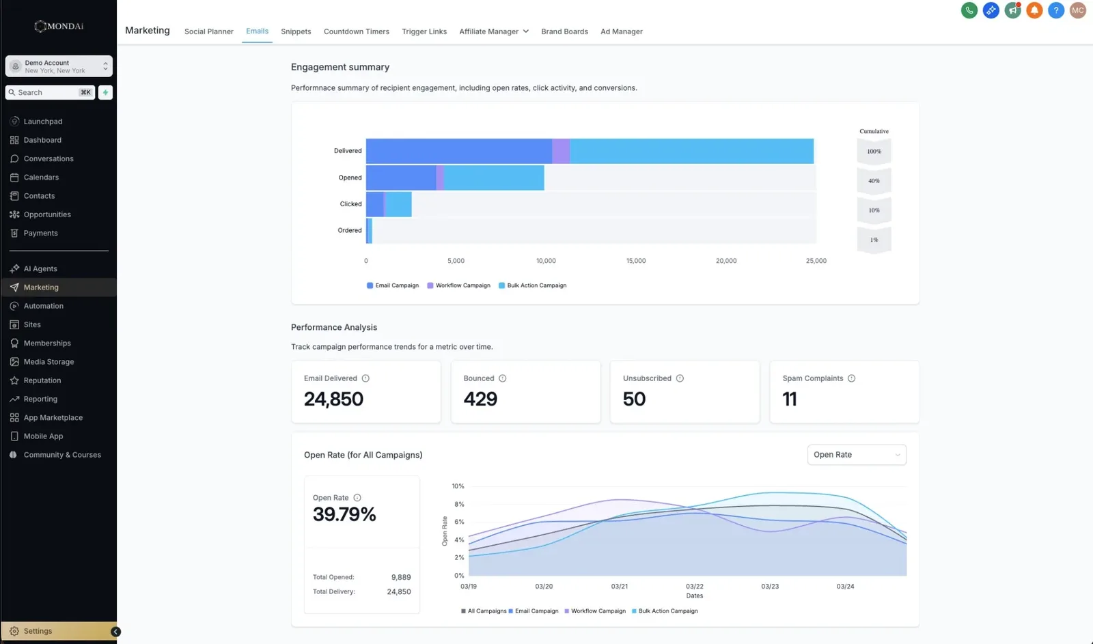
Task: Click info icon beside Spam Complaints
Action: (x=851, y=378)
